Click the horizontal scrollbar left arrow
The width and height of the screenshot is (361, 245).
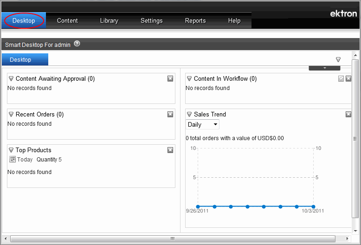(x=6, y=239)
